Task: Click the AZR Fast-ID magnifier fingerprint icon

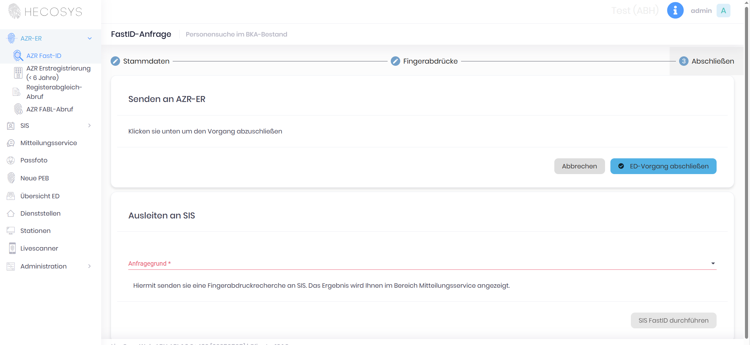Action: (18, 56)
